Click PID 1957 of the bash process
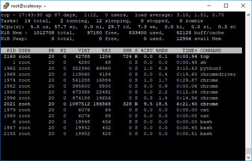Viewport: 252px width, 161px height. 10,128
